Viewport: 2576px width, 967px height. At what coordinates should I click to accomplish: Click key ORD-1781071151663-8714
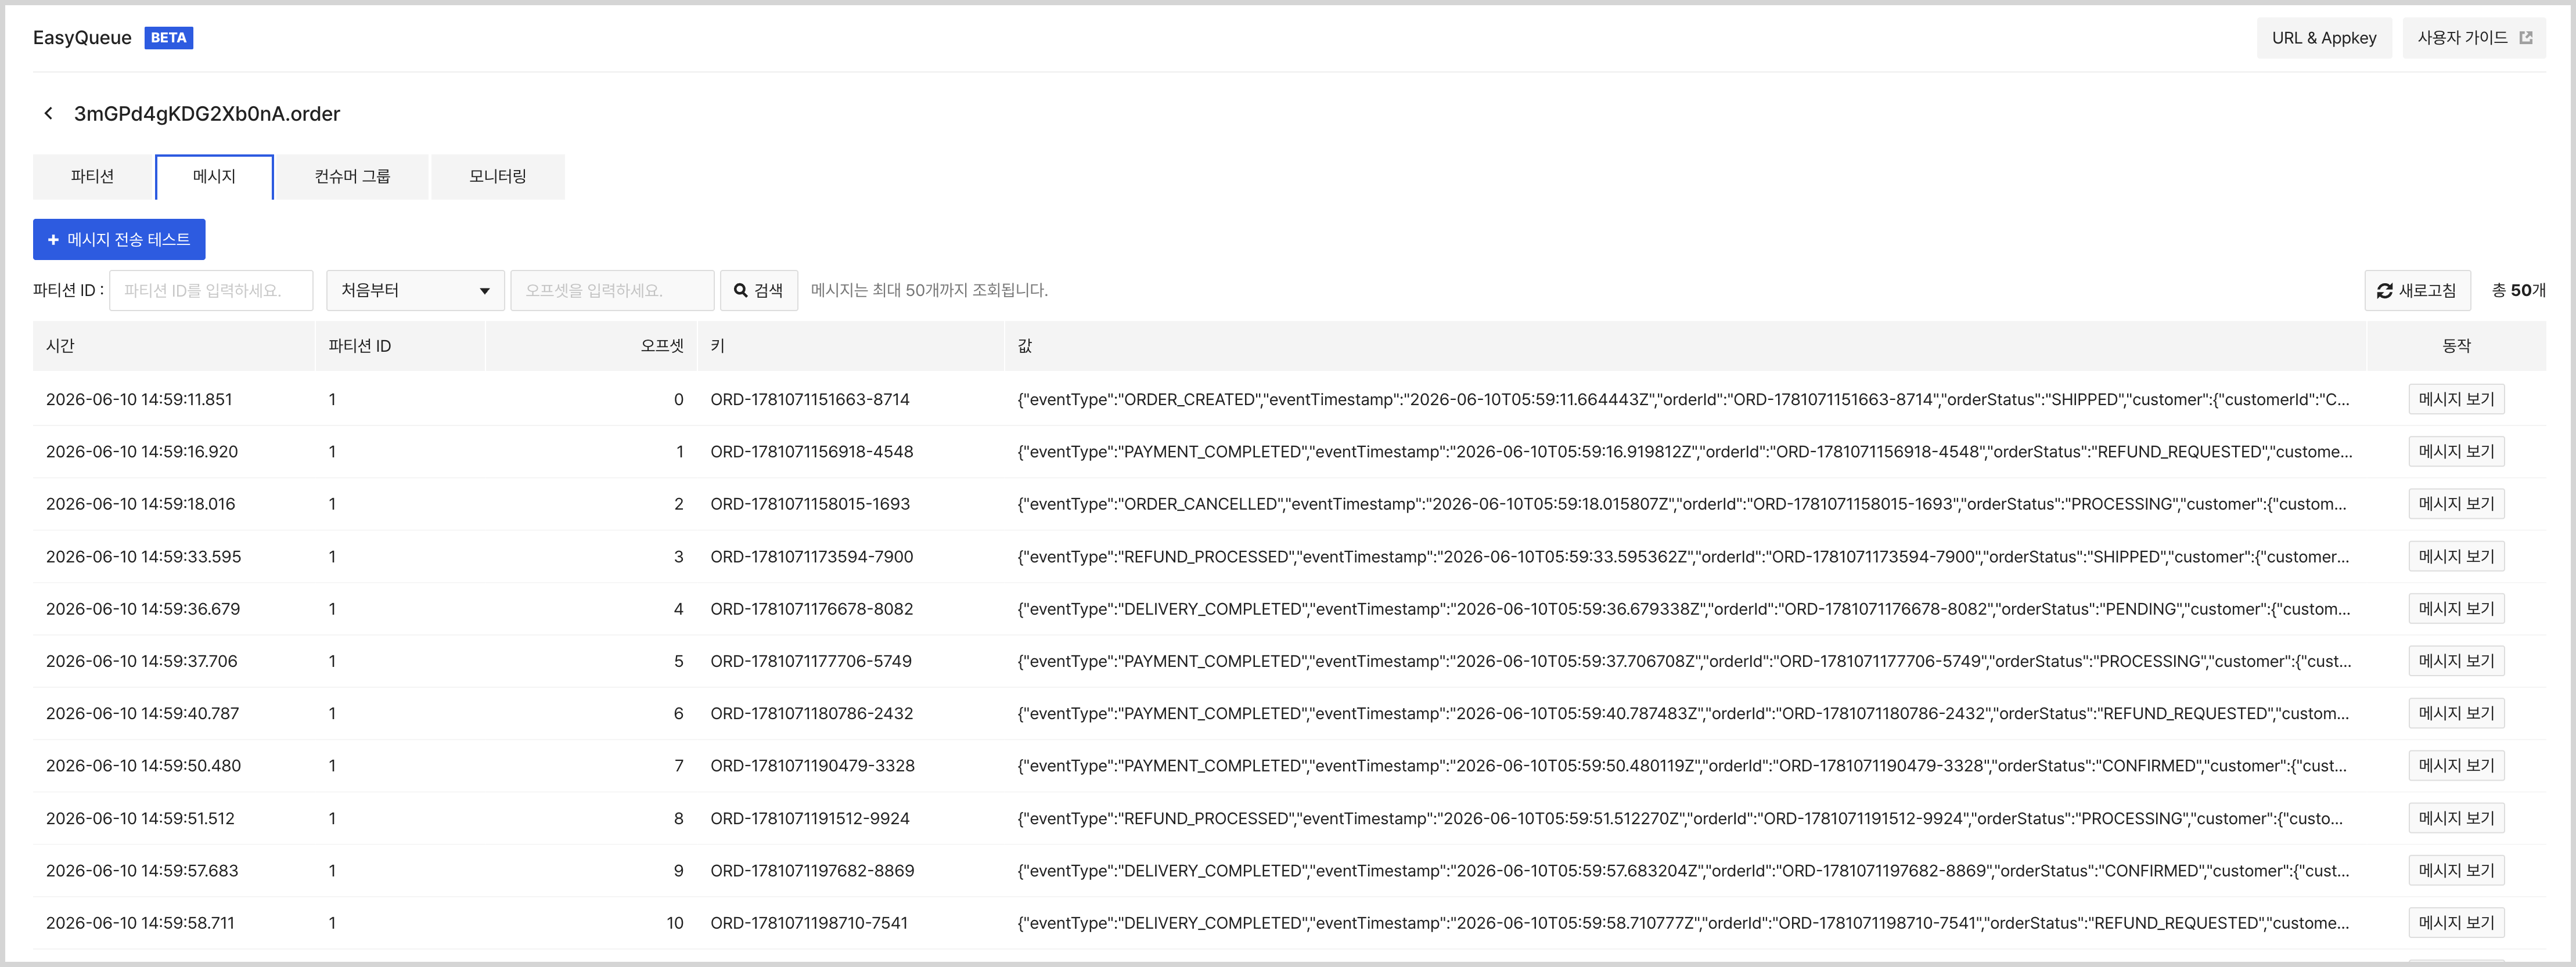[x=810, y=400]
